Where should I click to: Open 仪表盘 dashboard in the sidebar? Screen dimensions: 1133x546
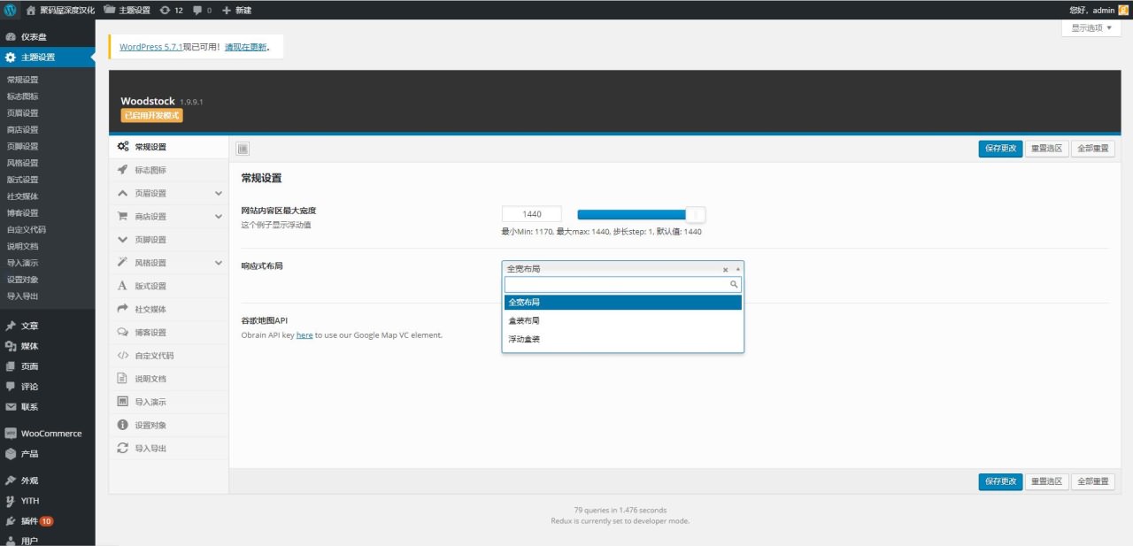coord(34,37)
